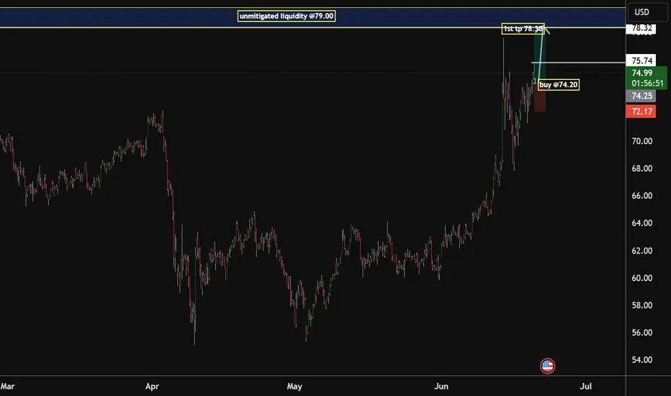The height and width of the screenshot is (396, 671).
Task: Click the May label on time axis
Action: coord(294,386)
